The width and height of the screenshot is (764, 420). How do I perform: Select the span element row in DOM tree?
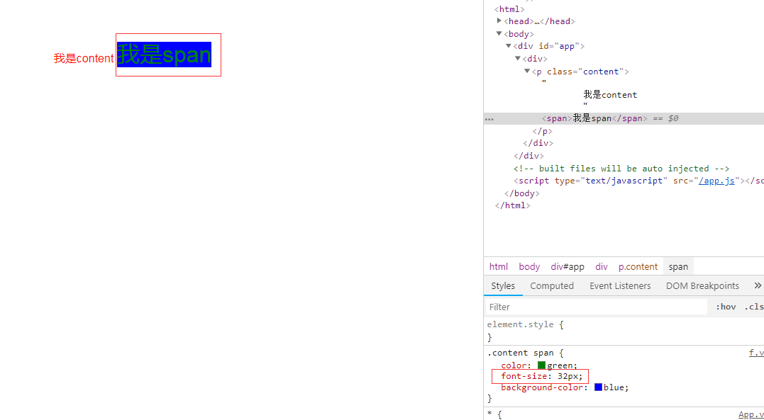[624, 119]
